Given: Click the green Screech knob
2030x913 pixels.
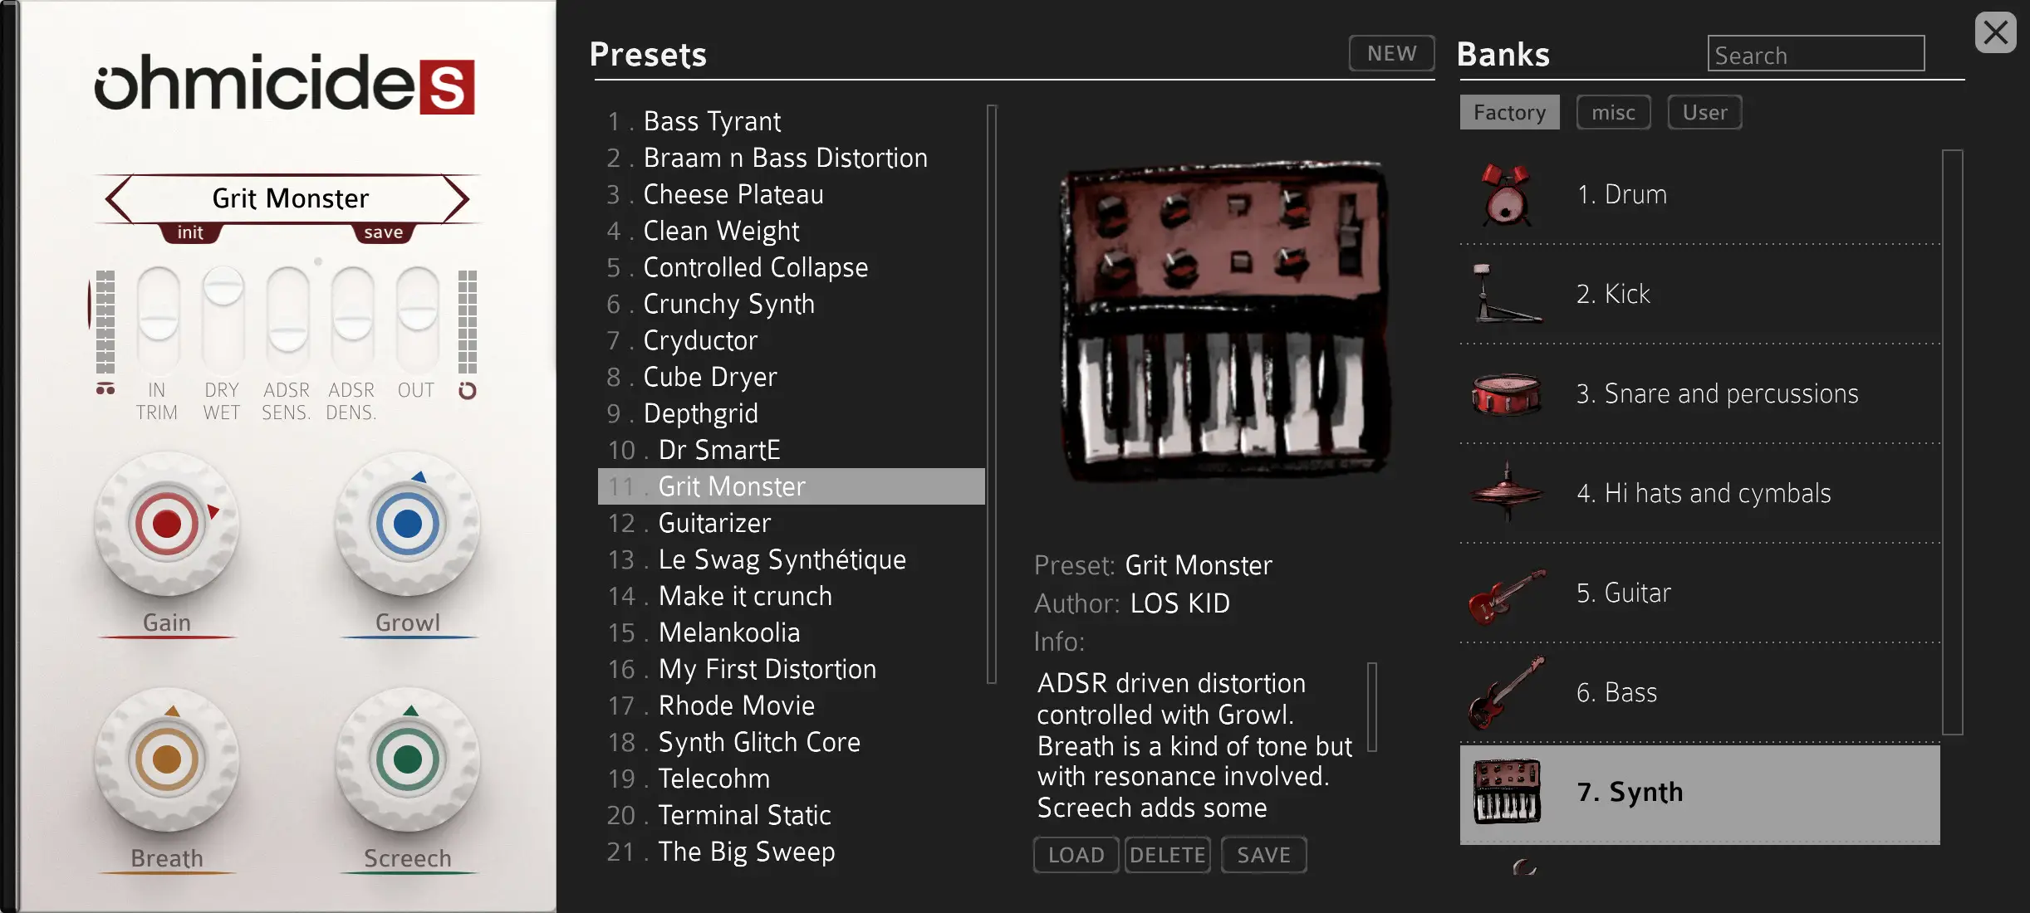Looking at the screenshot, I should [x=407, y=759].
